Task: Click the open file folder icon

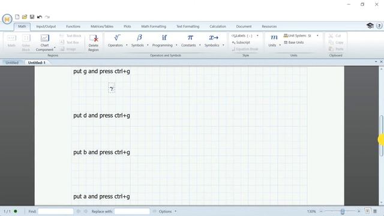Action: coord(25,17)
